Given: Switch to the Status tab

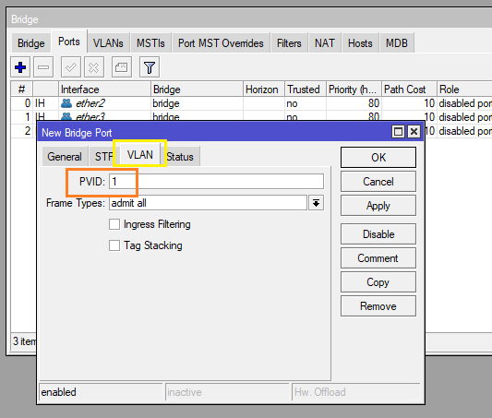Looking at the screenshot, I should point(180,157).
